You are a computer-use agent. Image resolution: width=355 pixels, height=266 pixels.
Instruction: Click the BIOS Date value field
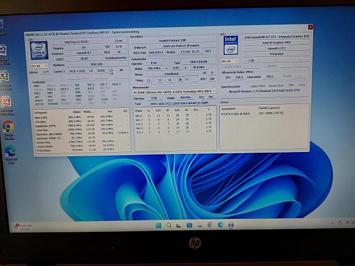[157, 52]
